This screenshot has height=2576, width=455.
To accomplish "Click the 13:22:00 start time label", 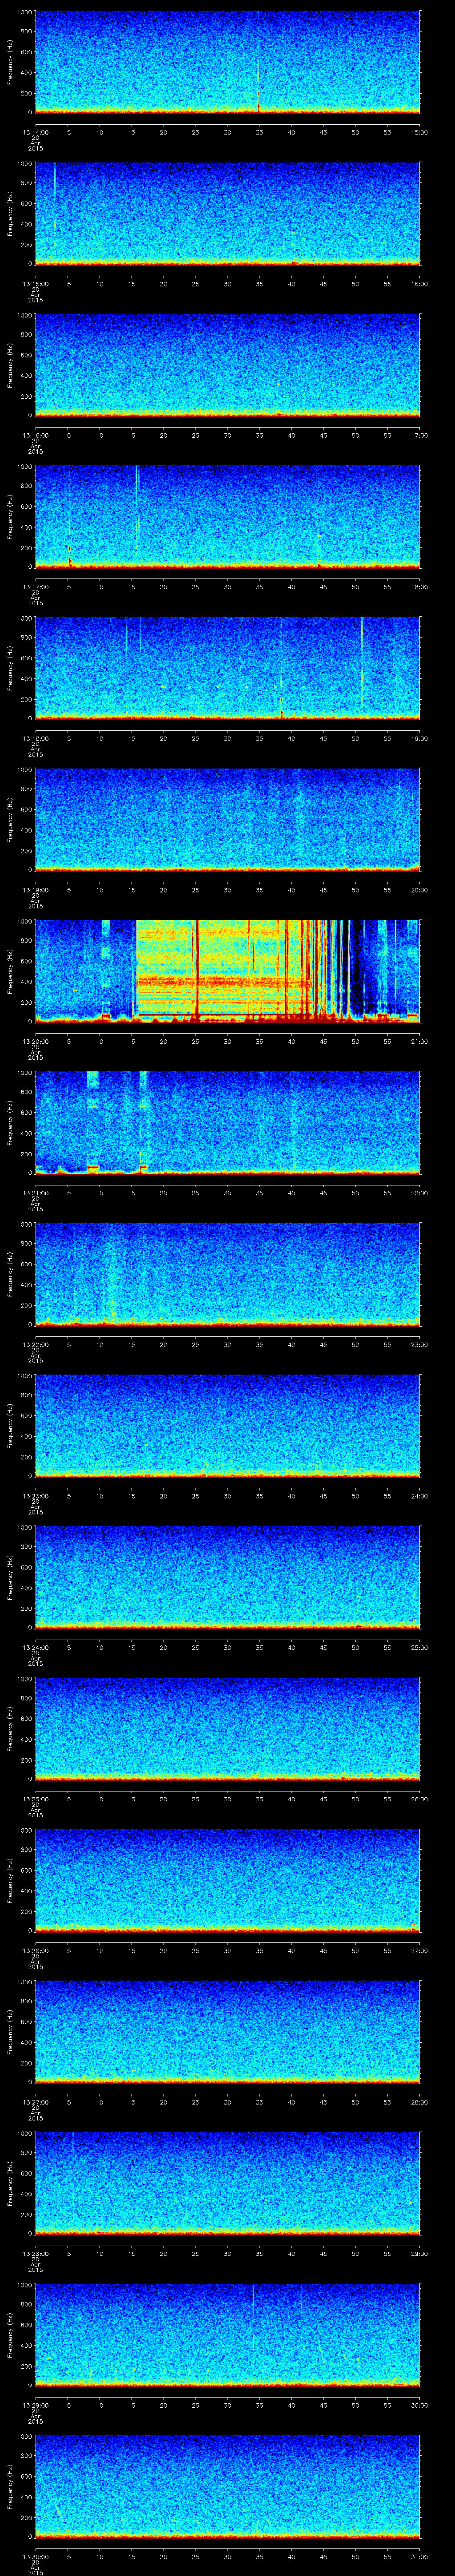I will pos(35,1344).
